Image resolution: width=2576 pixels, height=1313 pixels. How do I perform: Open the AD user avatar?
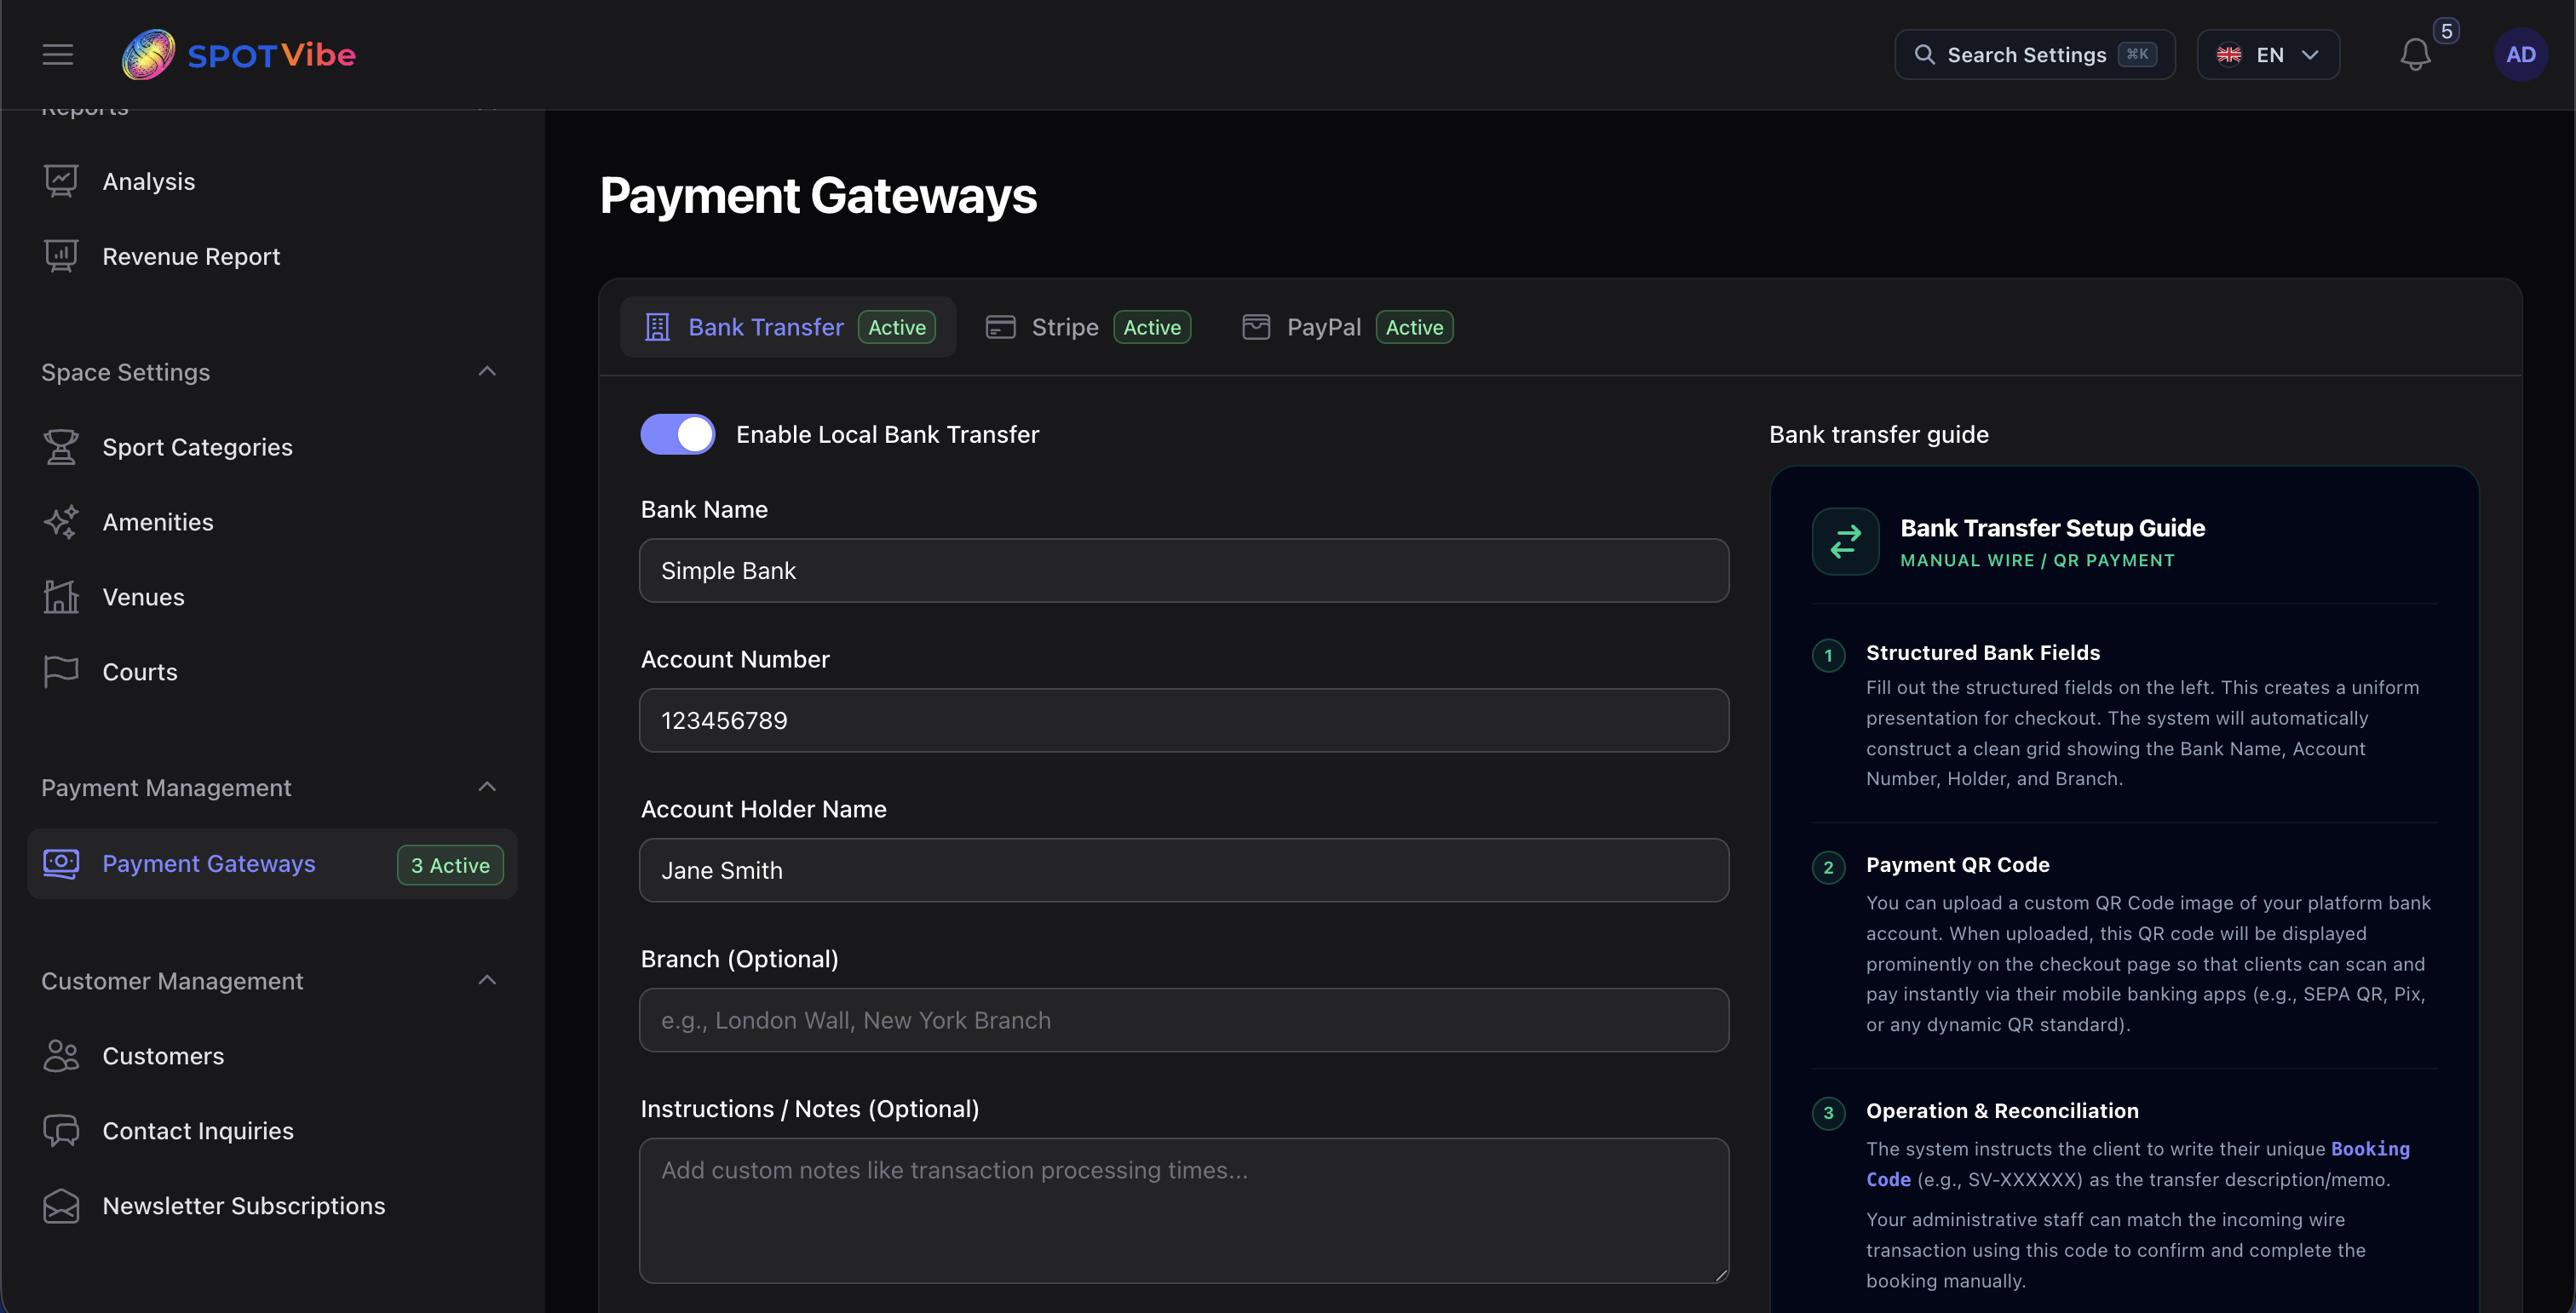click(x=2520, y=55)
